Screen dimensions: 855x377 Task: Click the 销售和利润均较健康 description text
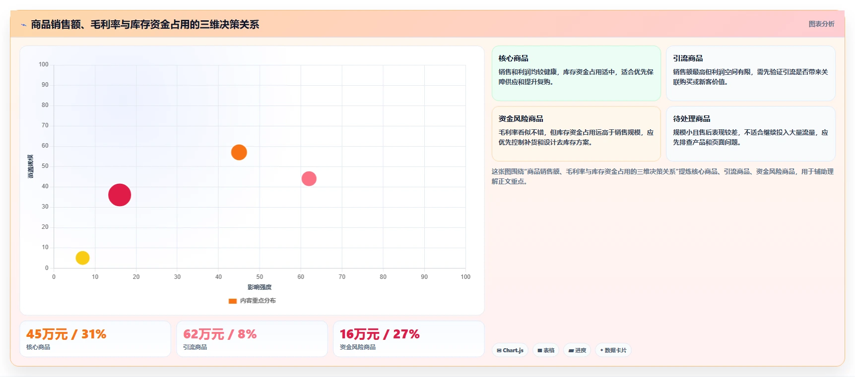(576, 77)
